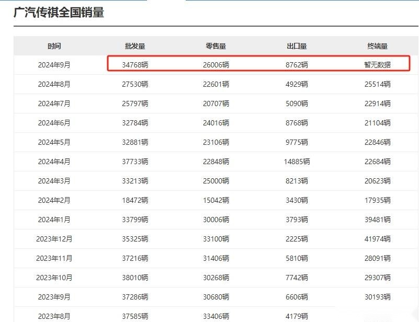
Task: Click the 终端量 column header
Action: [378, 46]
